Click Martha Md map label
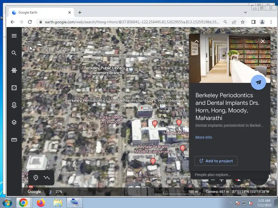Image resolution: width=278 pixels, height=208 pixels. pyautogui.click(x=176, y=133)
